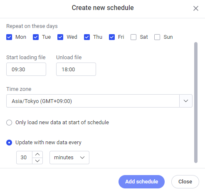Select Only load new data at start option

tap(9, 123)
